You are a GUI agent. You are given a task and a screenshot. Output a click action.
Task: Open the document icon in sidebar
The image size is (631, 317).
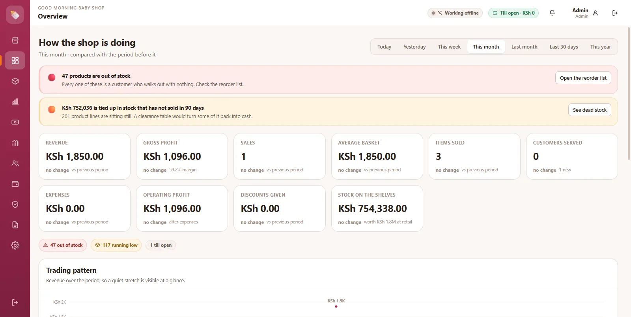(15, 225)
